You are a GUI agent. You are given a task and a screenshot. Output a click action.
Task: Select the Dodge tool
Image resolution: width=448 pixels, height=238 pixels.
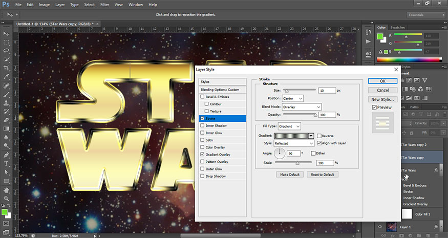6,146
